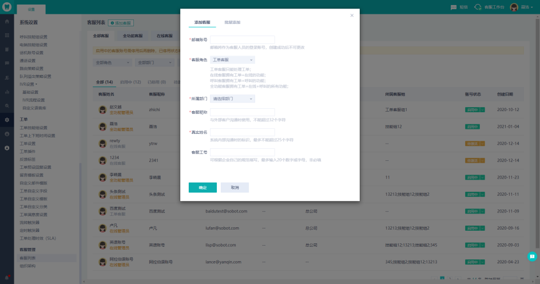
Task: Click avatar of agent 卢凡
Action: point(102,228)
